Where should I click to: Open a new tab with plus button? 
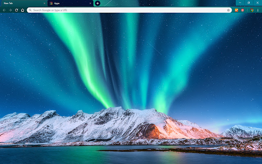pos(97,3)
